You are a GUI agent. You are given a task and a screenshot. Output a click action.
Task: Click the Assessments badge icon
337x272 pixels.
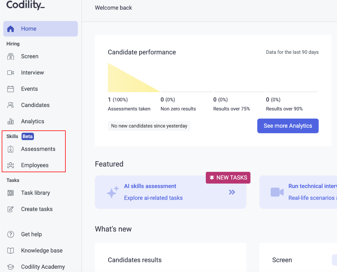[11, 149]
